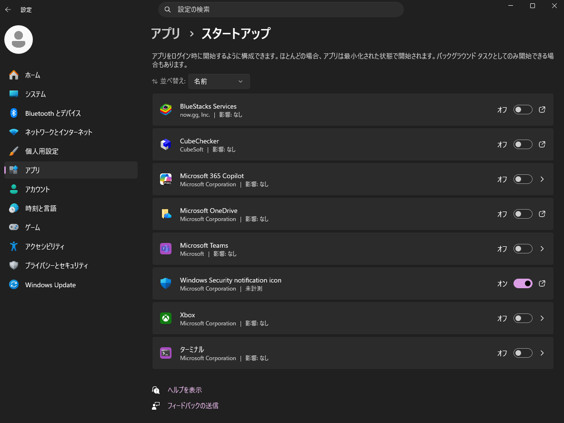
Task: Click the user profile avatar
Action: click(x=19, y=40)
